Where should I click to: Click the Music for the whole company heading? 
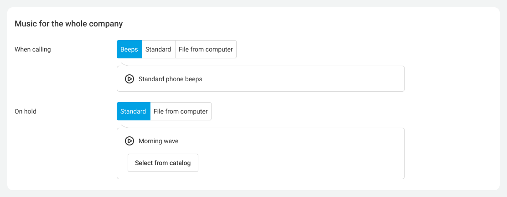69,24
